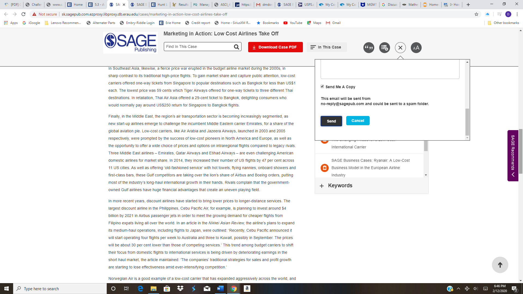Open the Mail app from the taskbar
This screenshot has width=523, height=294.
pyautogui.click(x=207, y=289)
